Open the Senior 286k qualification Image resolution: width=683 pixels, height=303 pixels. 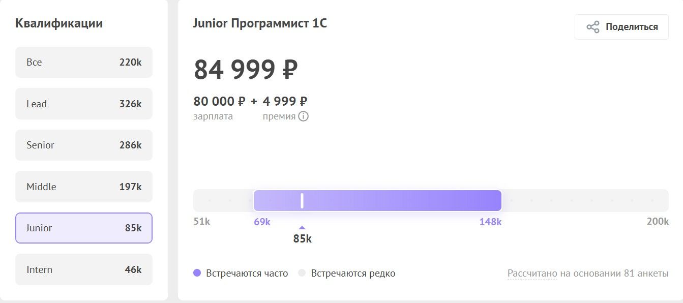pos(84,145)
